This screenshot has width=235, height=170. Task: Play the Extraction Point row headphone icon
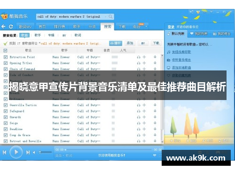click(x=139, y=57)
